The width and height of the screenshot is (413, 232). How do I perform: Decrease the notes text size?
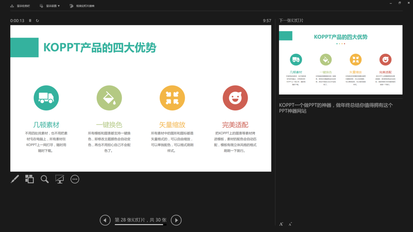tap(290, 224)
